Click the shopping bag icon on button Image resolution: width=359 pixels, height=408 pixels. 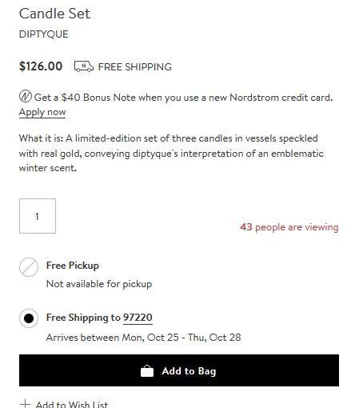point(147,371)
